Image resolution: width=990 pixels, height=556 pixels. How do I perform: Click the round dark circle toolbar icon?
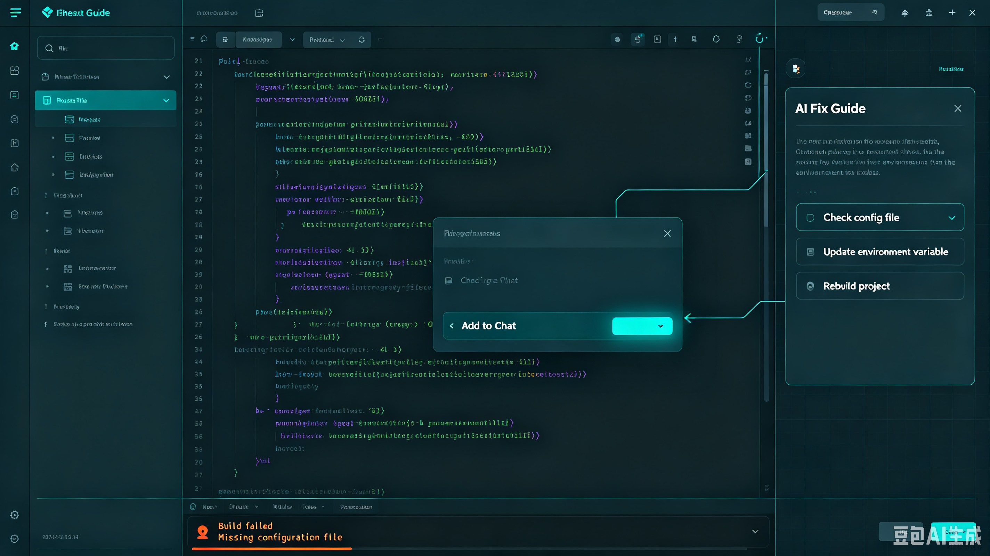pyautogui.click(x=617, y=39)
